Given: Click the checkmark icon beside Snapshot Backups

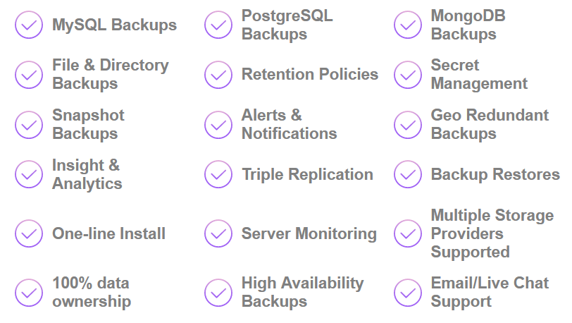Looking at the screenshot, I should [x=29, y=125].
